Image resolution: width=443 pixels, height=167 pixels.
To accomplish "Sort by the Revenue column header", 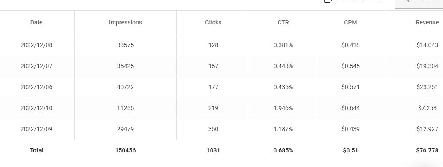I will coord(427,22).
